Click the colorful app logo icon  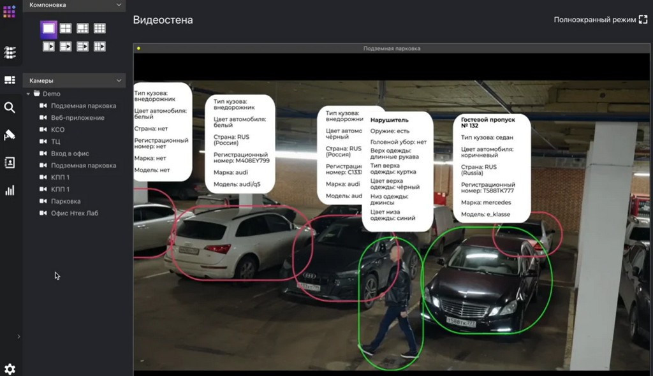(x=9, y=11)
